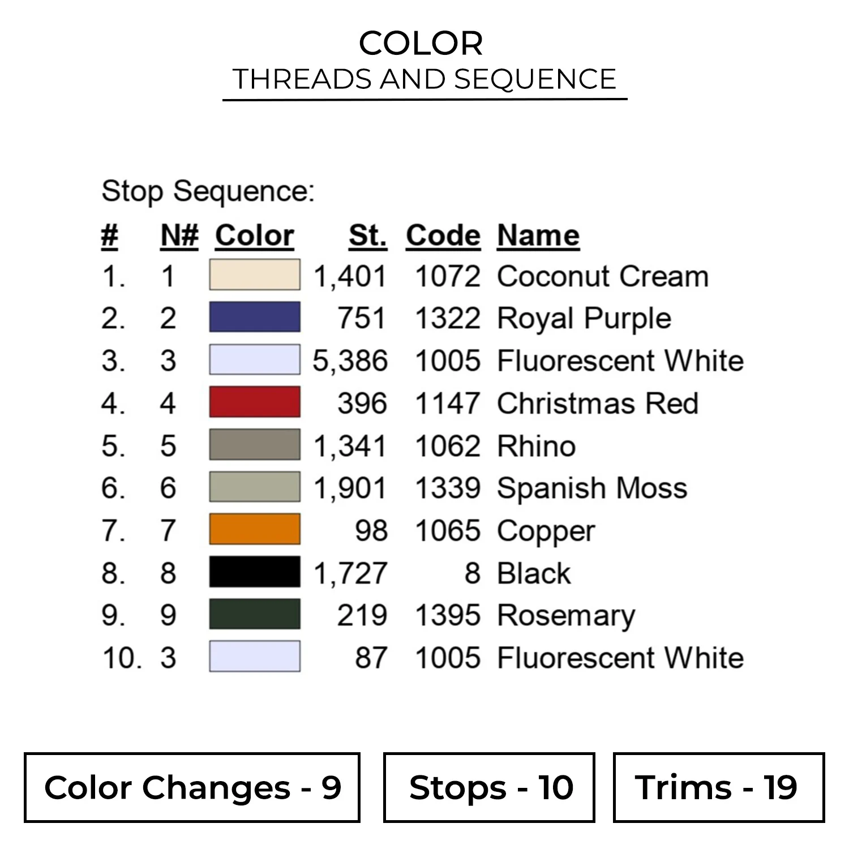Click the Threads and Sequence heading
Image resolution: width=849 pixels, height=849 pixels.
point(424,79)
